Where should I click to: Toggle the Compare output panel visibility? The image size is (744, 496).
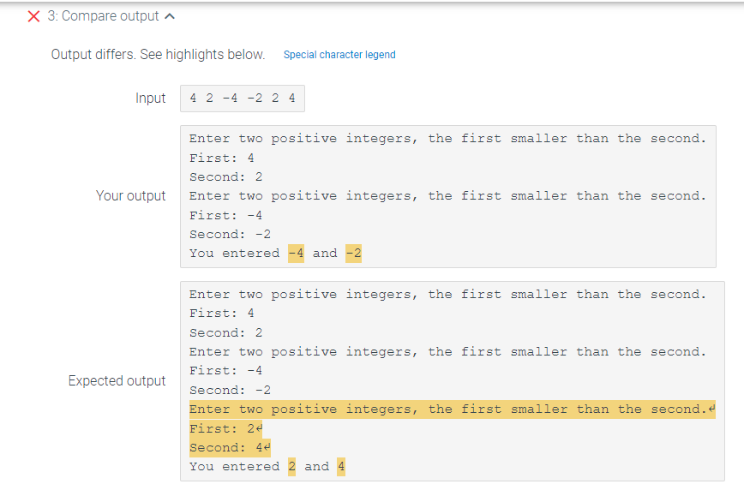tap(168, 15)
